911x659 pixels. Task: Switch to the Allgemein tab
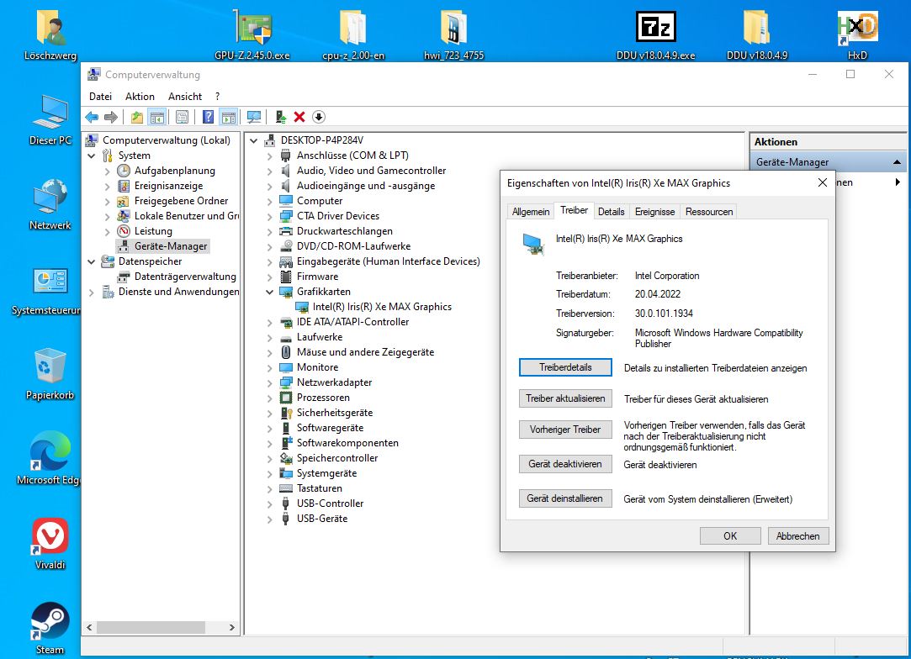pos(531,212)
